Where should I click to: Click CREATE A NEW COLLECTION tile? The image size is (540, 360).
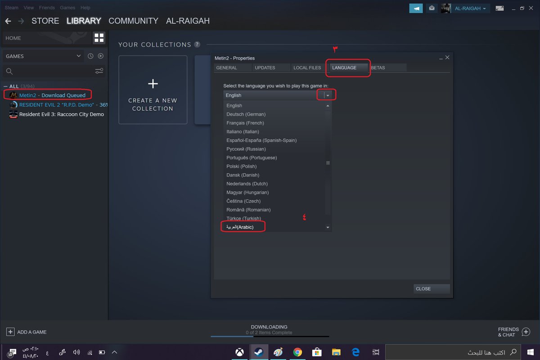pos(153,90)
